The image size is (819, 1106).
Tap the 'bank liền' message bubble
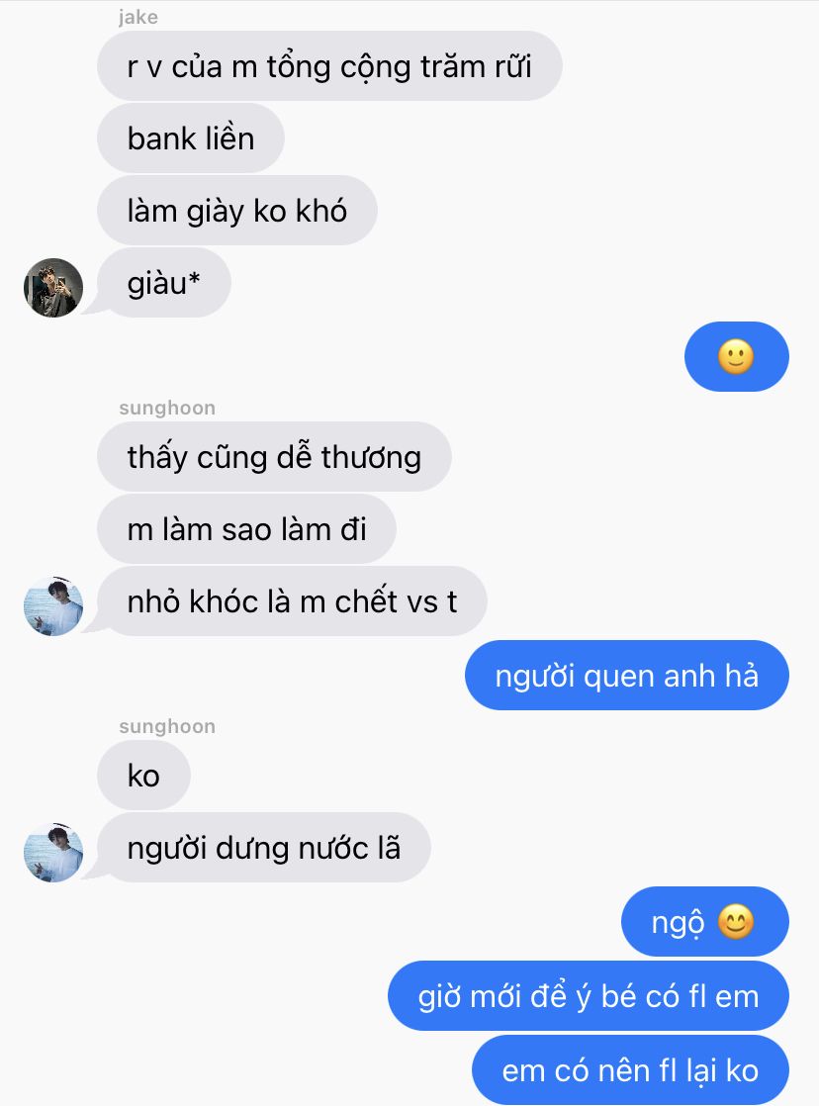pos(191,138)
